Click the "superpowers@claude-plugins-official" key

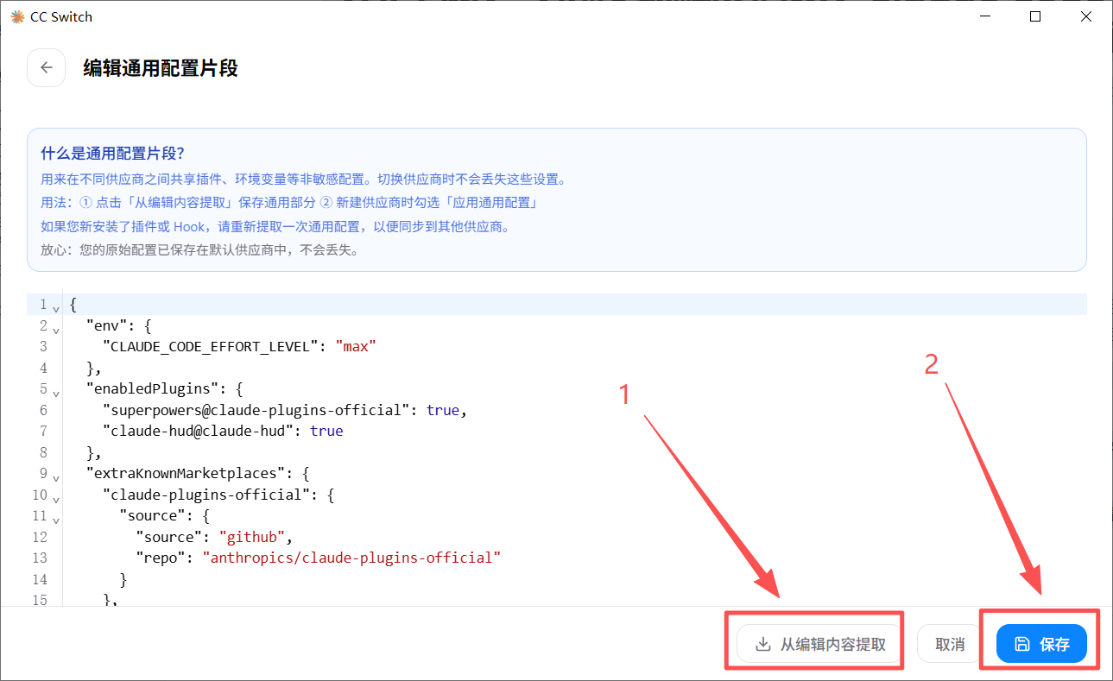256,410
